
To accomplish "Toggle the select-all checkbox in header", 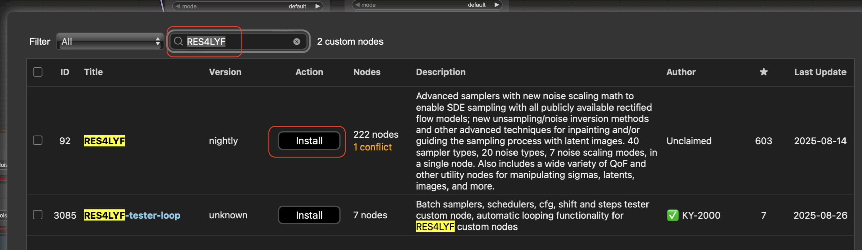I will click(38, 72).
